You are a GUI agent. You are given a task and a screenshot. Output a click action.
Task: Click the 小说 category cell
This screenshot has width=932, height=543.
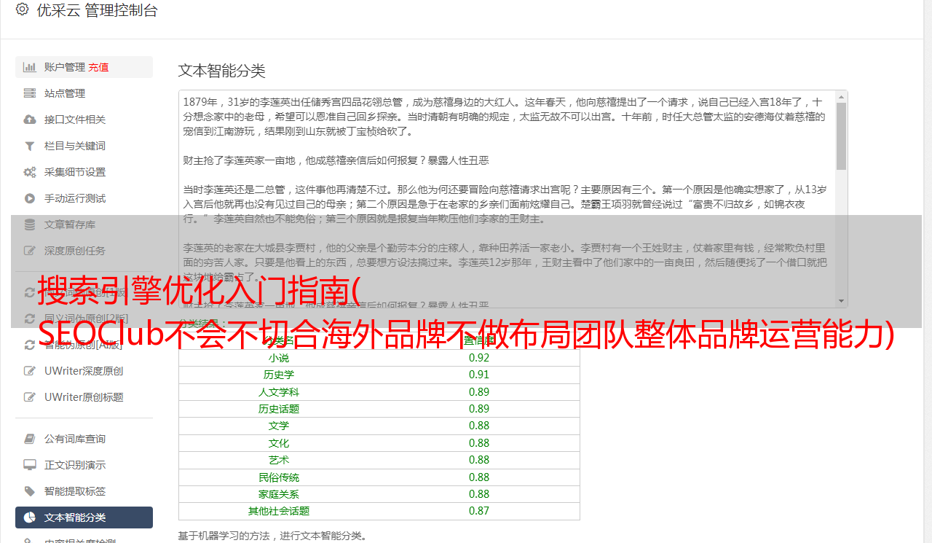click(x=279, y=358)
